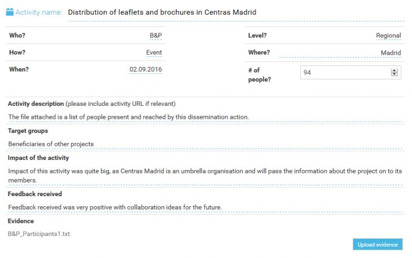Click the number of people input box

(x=350, y=72)
